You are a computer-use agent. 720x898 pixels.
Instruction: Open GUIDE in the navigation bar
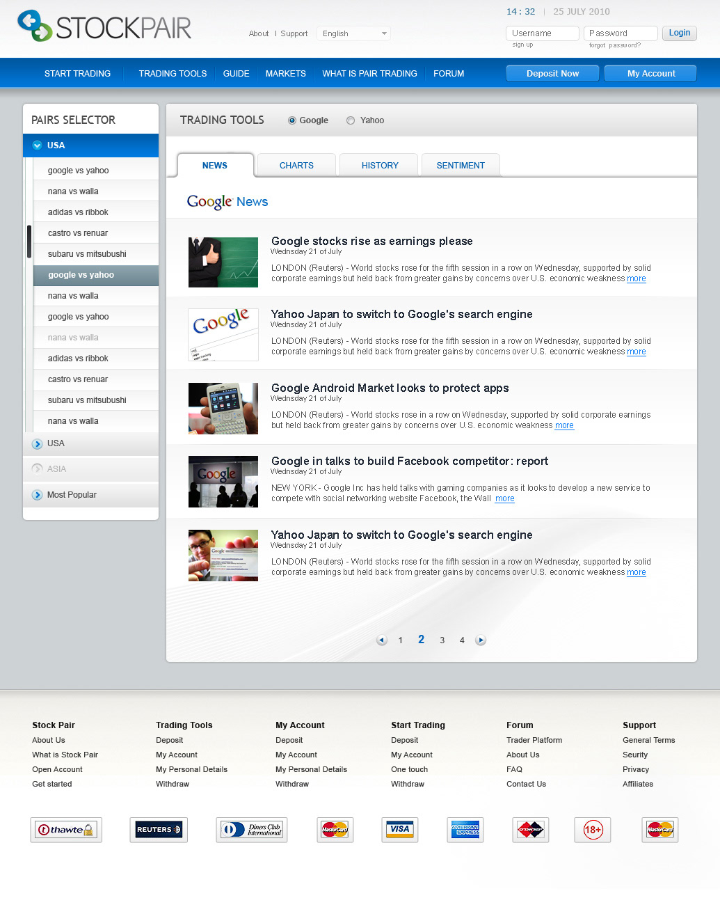pos(236,74)
